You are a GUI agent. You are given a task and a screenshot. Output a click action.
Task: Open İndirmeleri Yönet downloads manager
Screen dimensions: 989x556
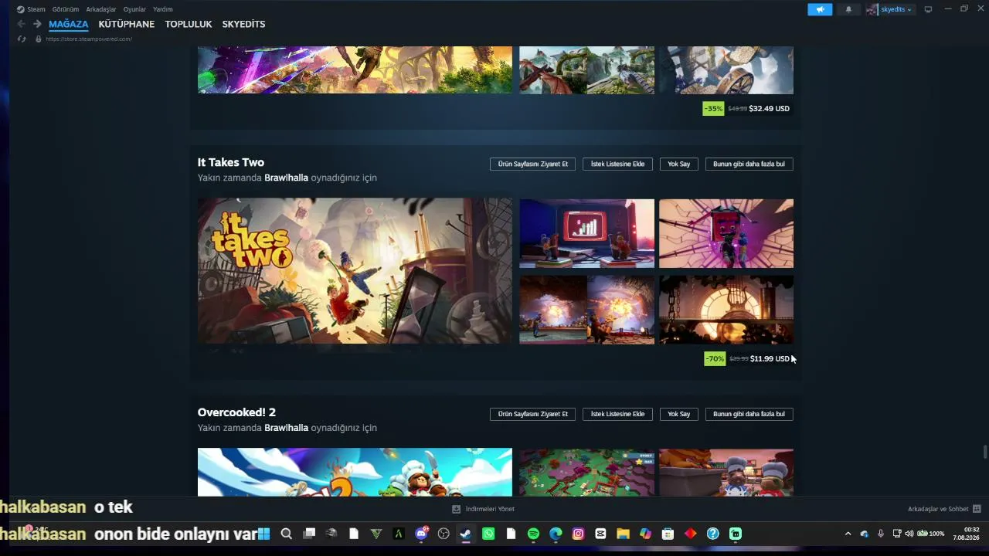pyautogui.click(x=483, y=509)
